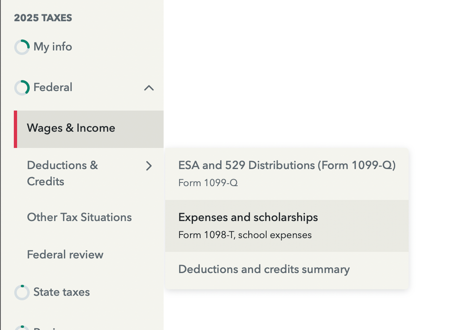The height and width of the screenshot is (330, 455).
Task: Collapse the Federal section with the up chevron
Action: tap(149, 88)
